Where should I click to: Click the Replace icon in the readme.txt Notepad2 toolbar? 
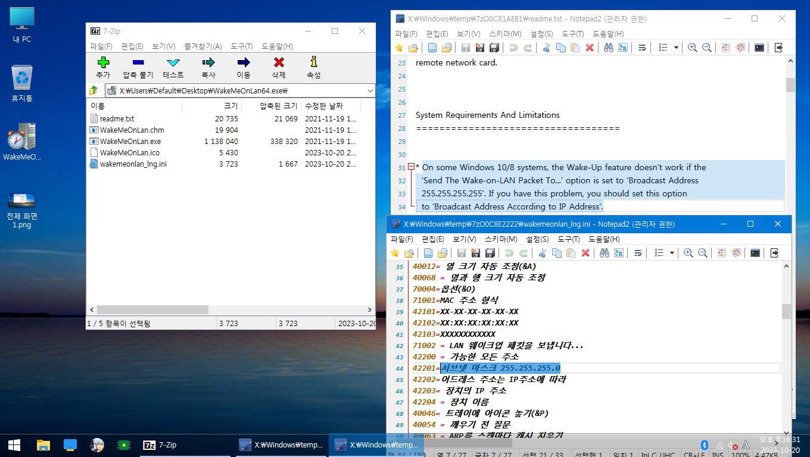point(623,48)
